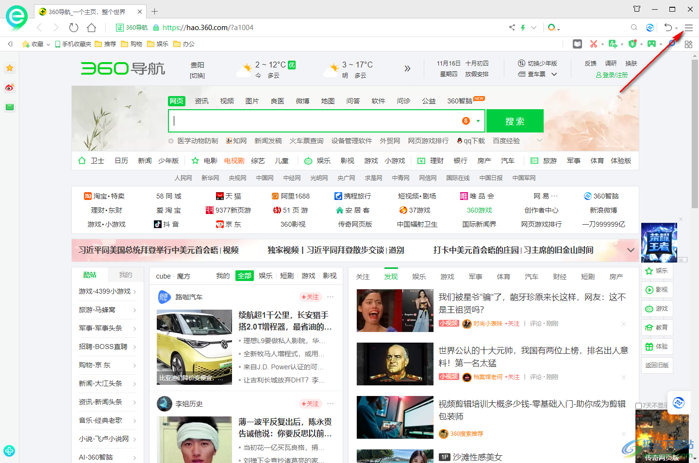Open the 京东 site link
The image size is (699, 463).
(x=229, y=224)
